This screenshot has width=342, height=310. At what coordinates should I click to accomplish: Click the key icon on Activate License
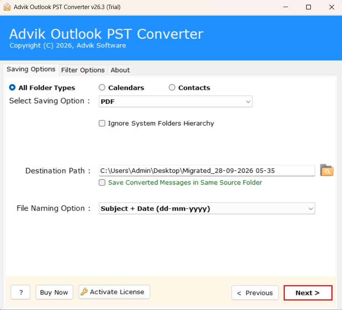84,291
